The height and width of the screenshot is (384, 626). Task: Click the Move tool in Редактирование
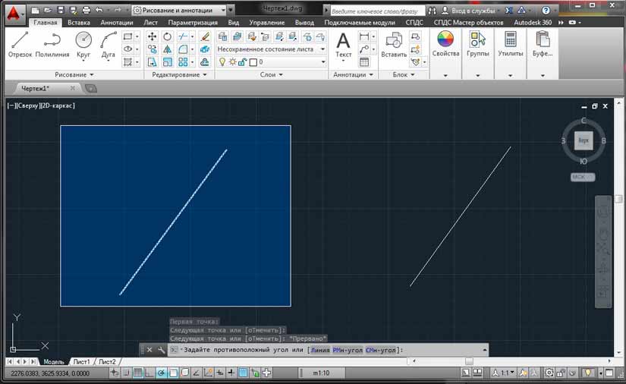[152, 36]
